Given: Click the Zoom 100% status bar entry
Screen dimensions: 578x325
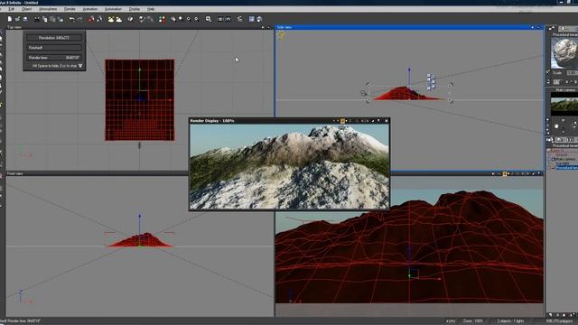Looking at the screenshot, I should point(473,321).
